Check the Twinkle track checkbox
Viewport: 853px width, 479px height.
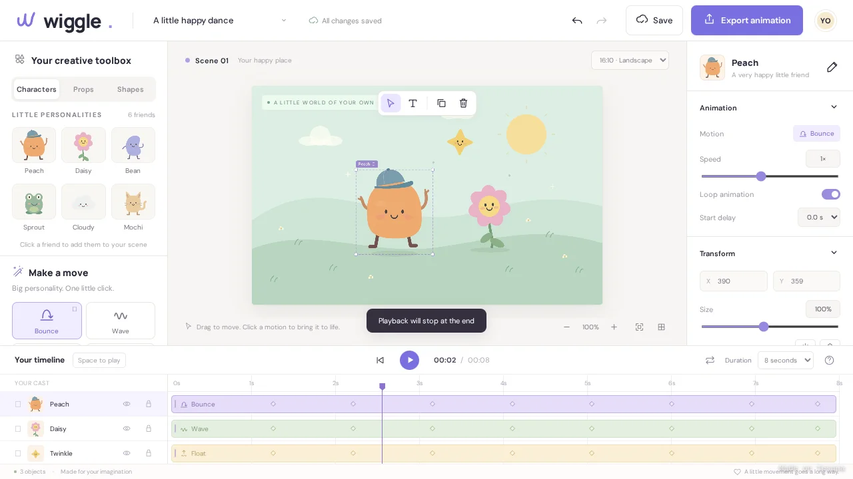point(18,453)
